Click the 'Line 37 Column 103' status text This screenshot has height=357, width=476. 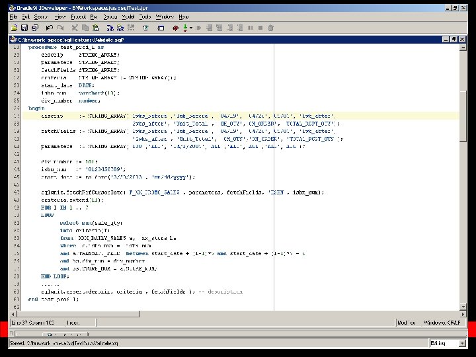pyautogui.click(x=33, y=323)
